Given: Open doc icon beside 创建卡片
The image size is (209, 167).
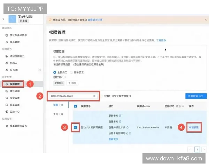Looking at the screenshot, I should 120,121.
